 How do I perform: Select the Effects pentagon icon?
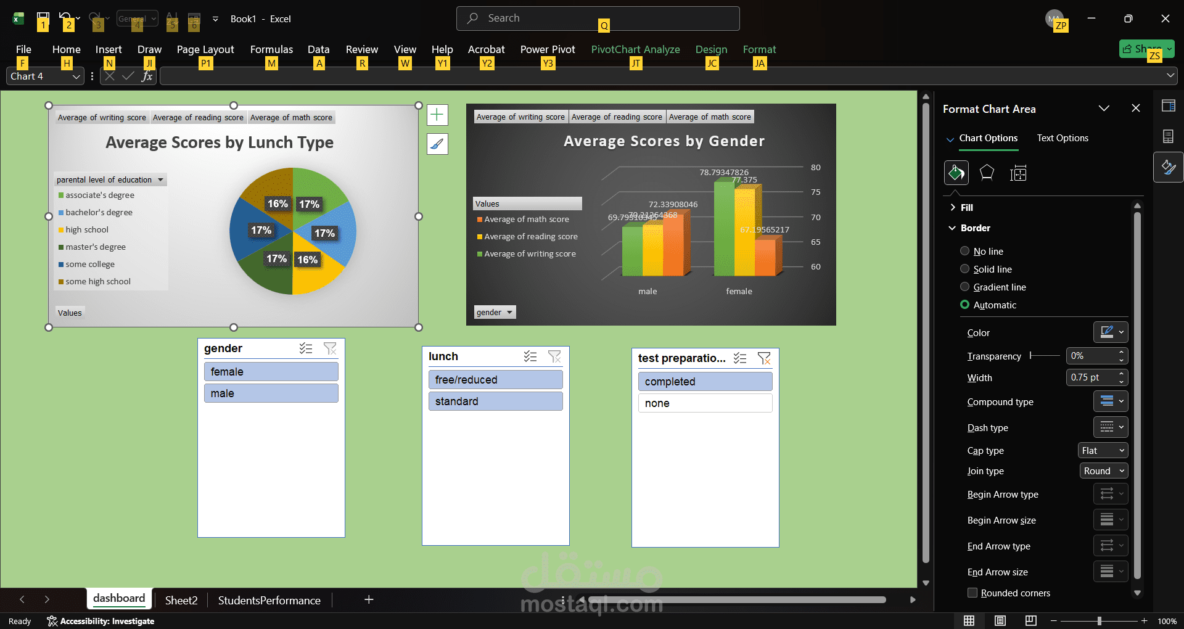pyautogui.click(x=987, y=173)
